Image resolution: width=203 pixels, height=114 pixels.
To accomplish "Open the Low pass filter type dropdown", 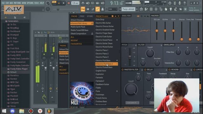I will [132, 103].
